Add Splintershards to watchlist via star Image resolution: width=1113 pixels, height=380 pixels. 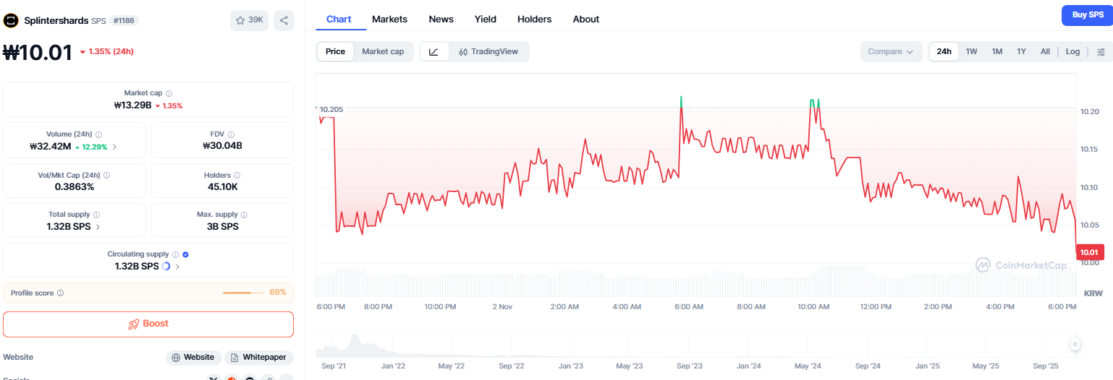[x=249, y=20]
